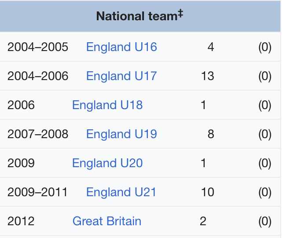Open the England U16 link

pos(121,47)
